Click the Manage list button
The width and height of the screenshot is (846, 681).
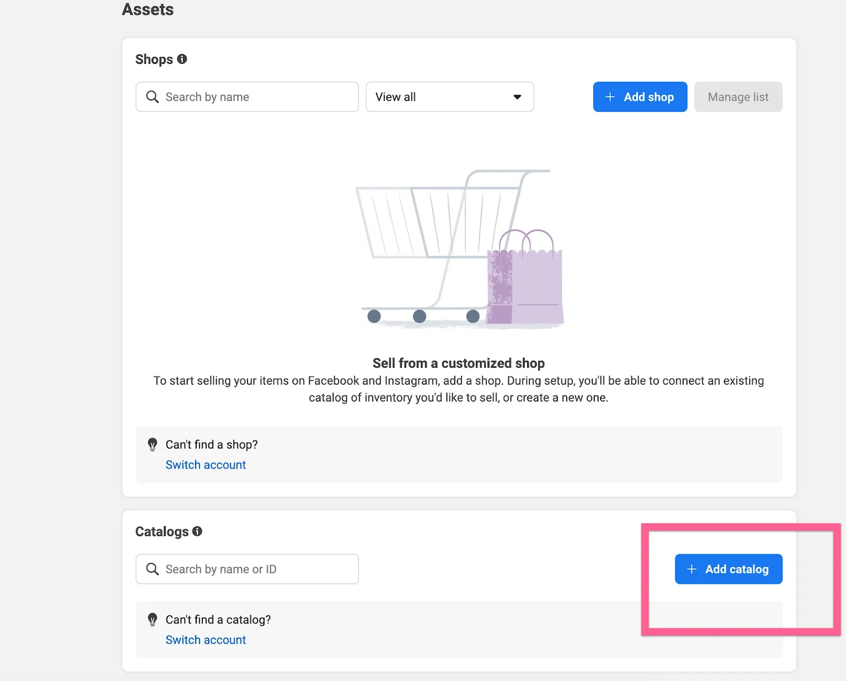click(x=738, y=97)
